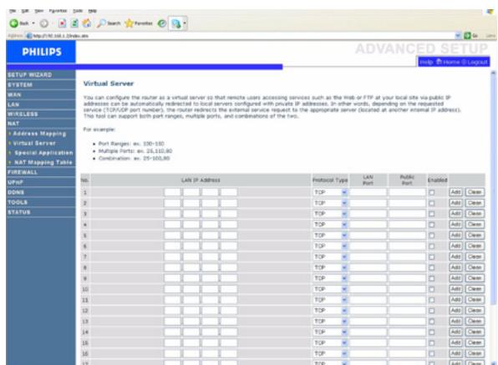The image size is (498, 365).
Task: Open Address Mapping under NAT
Action: pyautogui.click(x=39, y=134)
